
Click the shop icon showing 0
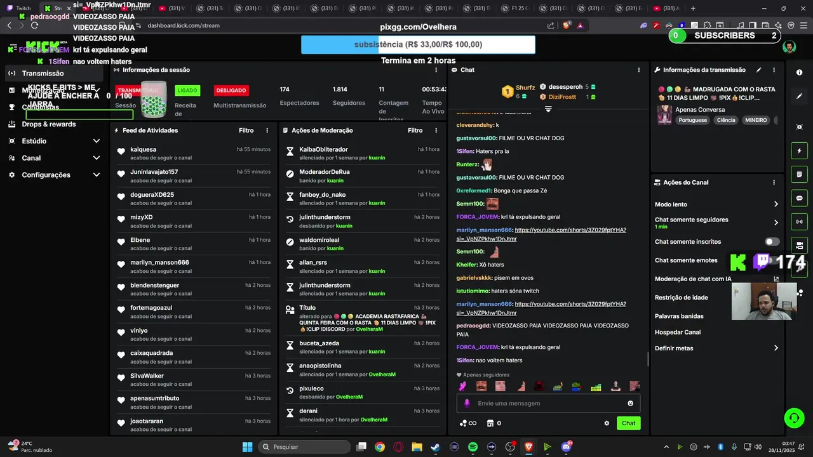[x=494, y=423]
